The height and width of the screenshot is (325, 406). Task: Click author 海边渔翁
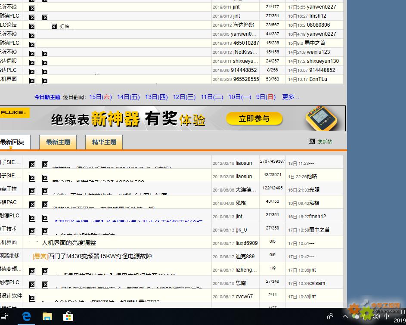click(x=243, y=25)
